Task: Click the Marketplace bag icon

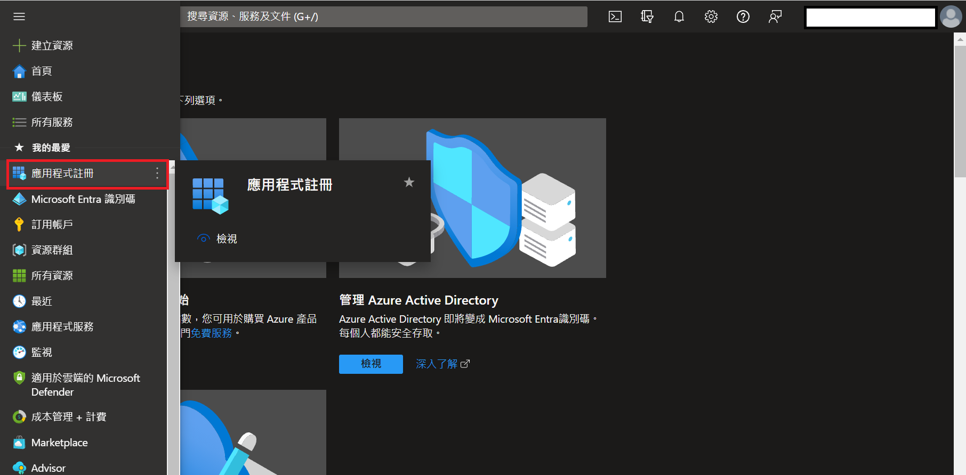Action: click(19, 443)
